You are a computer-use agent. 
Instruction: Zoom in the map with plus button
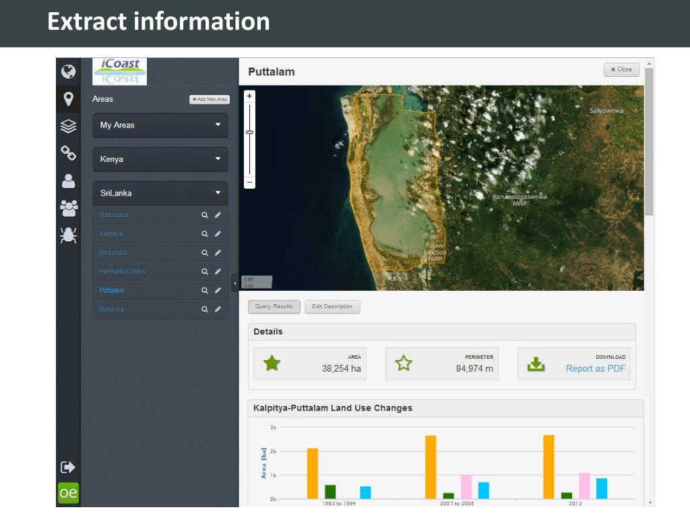tap(249, 96)
